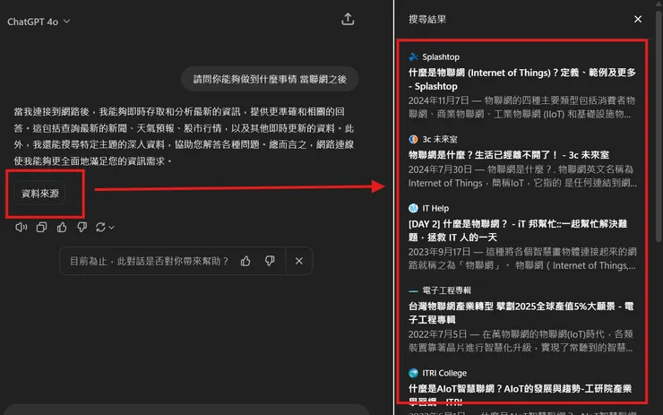663x415 pixels.
Task: Click the Splashtop favicon in the results
Action: click(413, 56)
